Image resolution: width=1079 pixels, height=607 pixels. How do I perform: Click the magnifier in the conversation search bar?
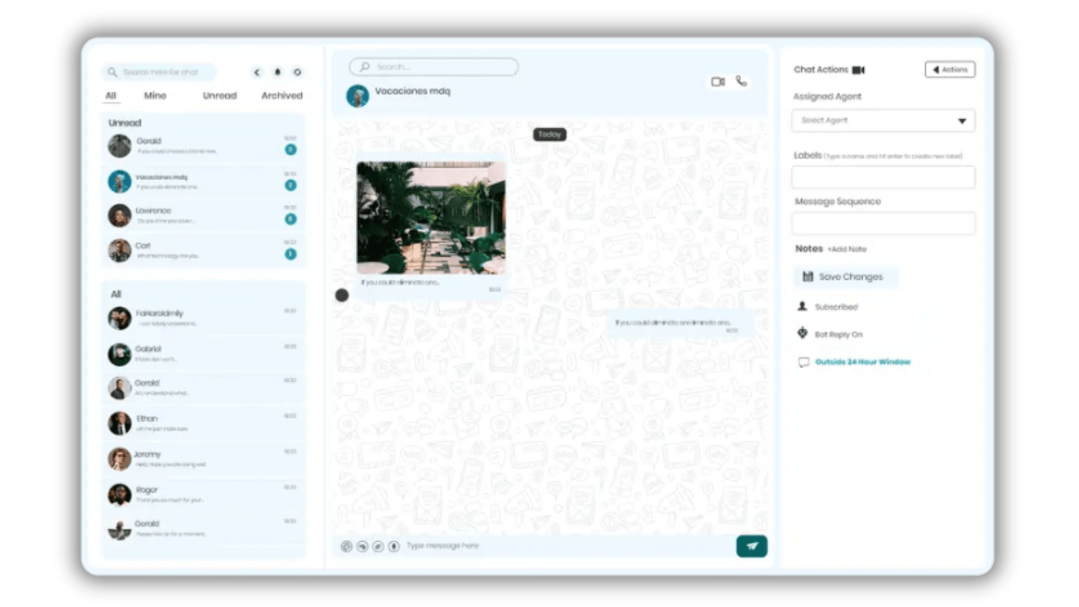click(365, 67)
